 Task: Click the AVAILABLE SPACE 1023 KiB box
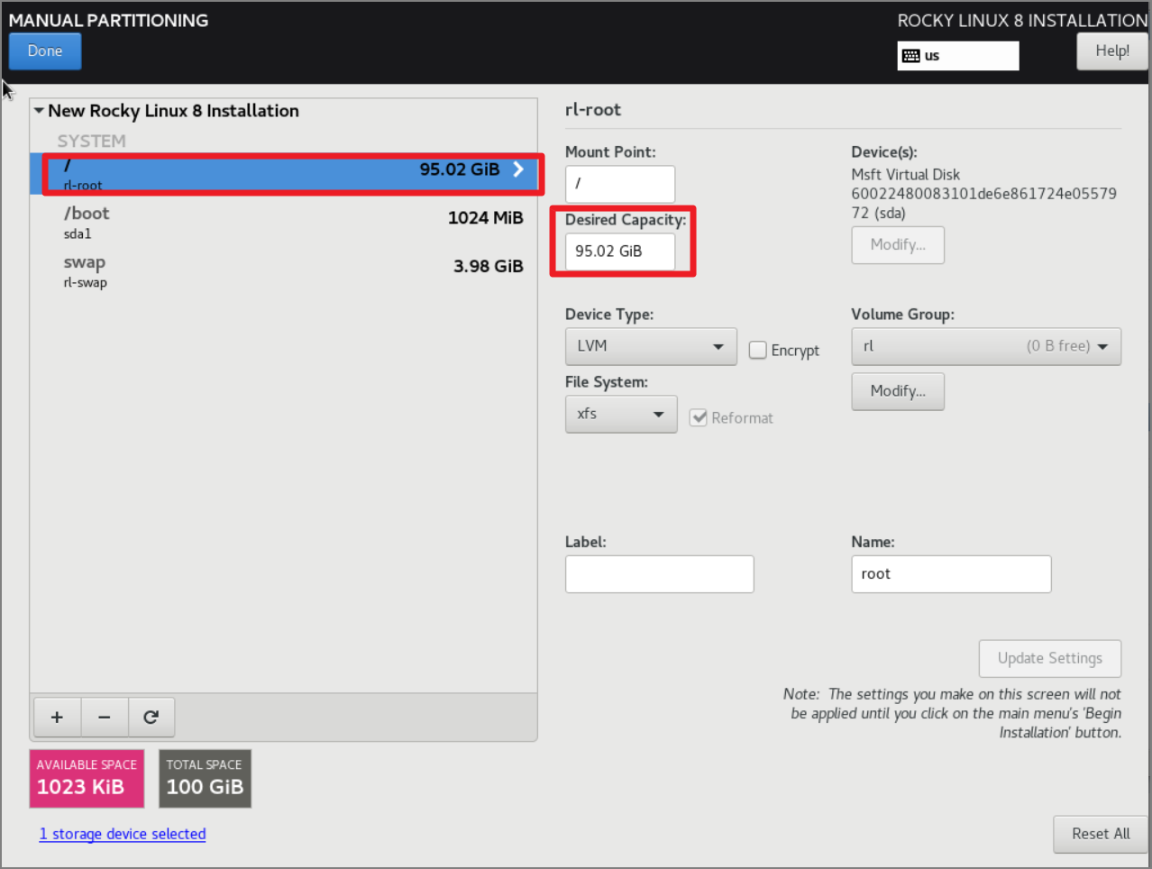87,779
